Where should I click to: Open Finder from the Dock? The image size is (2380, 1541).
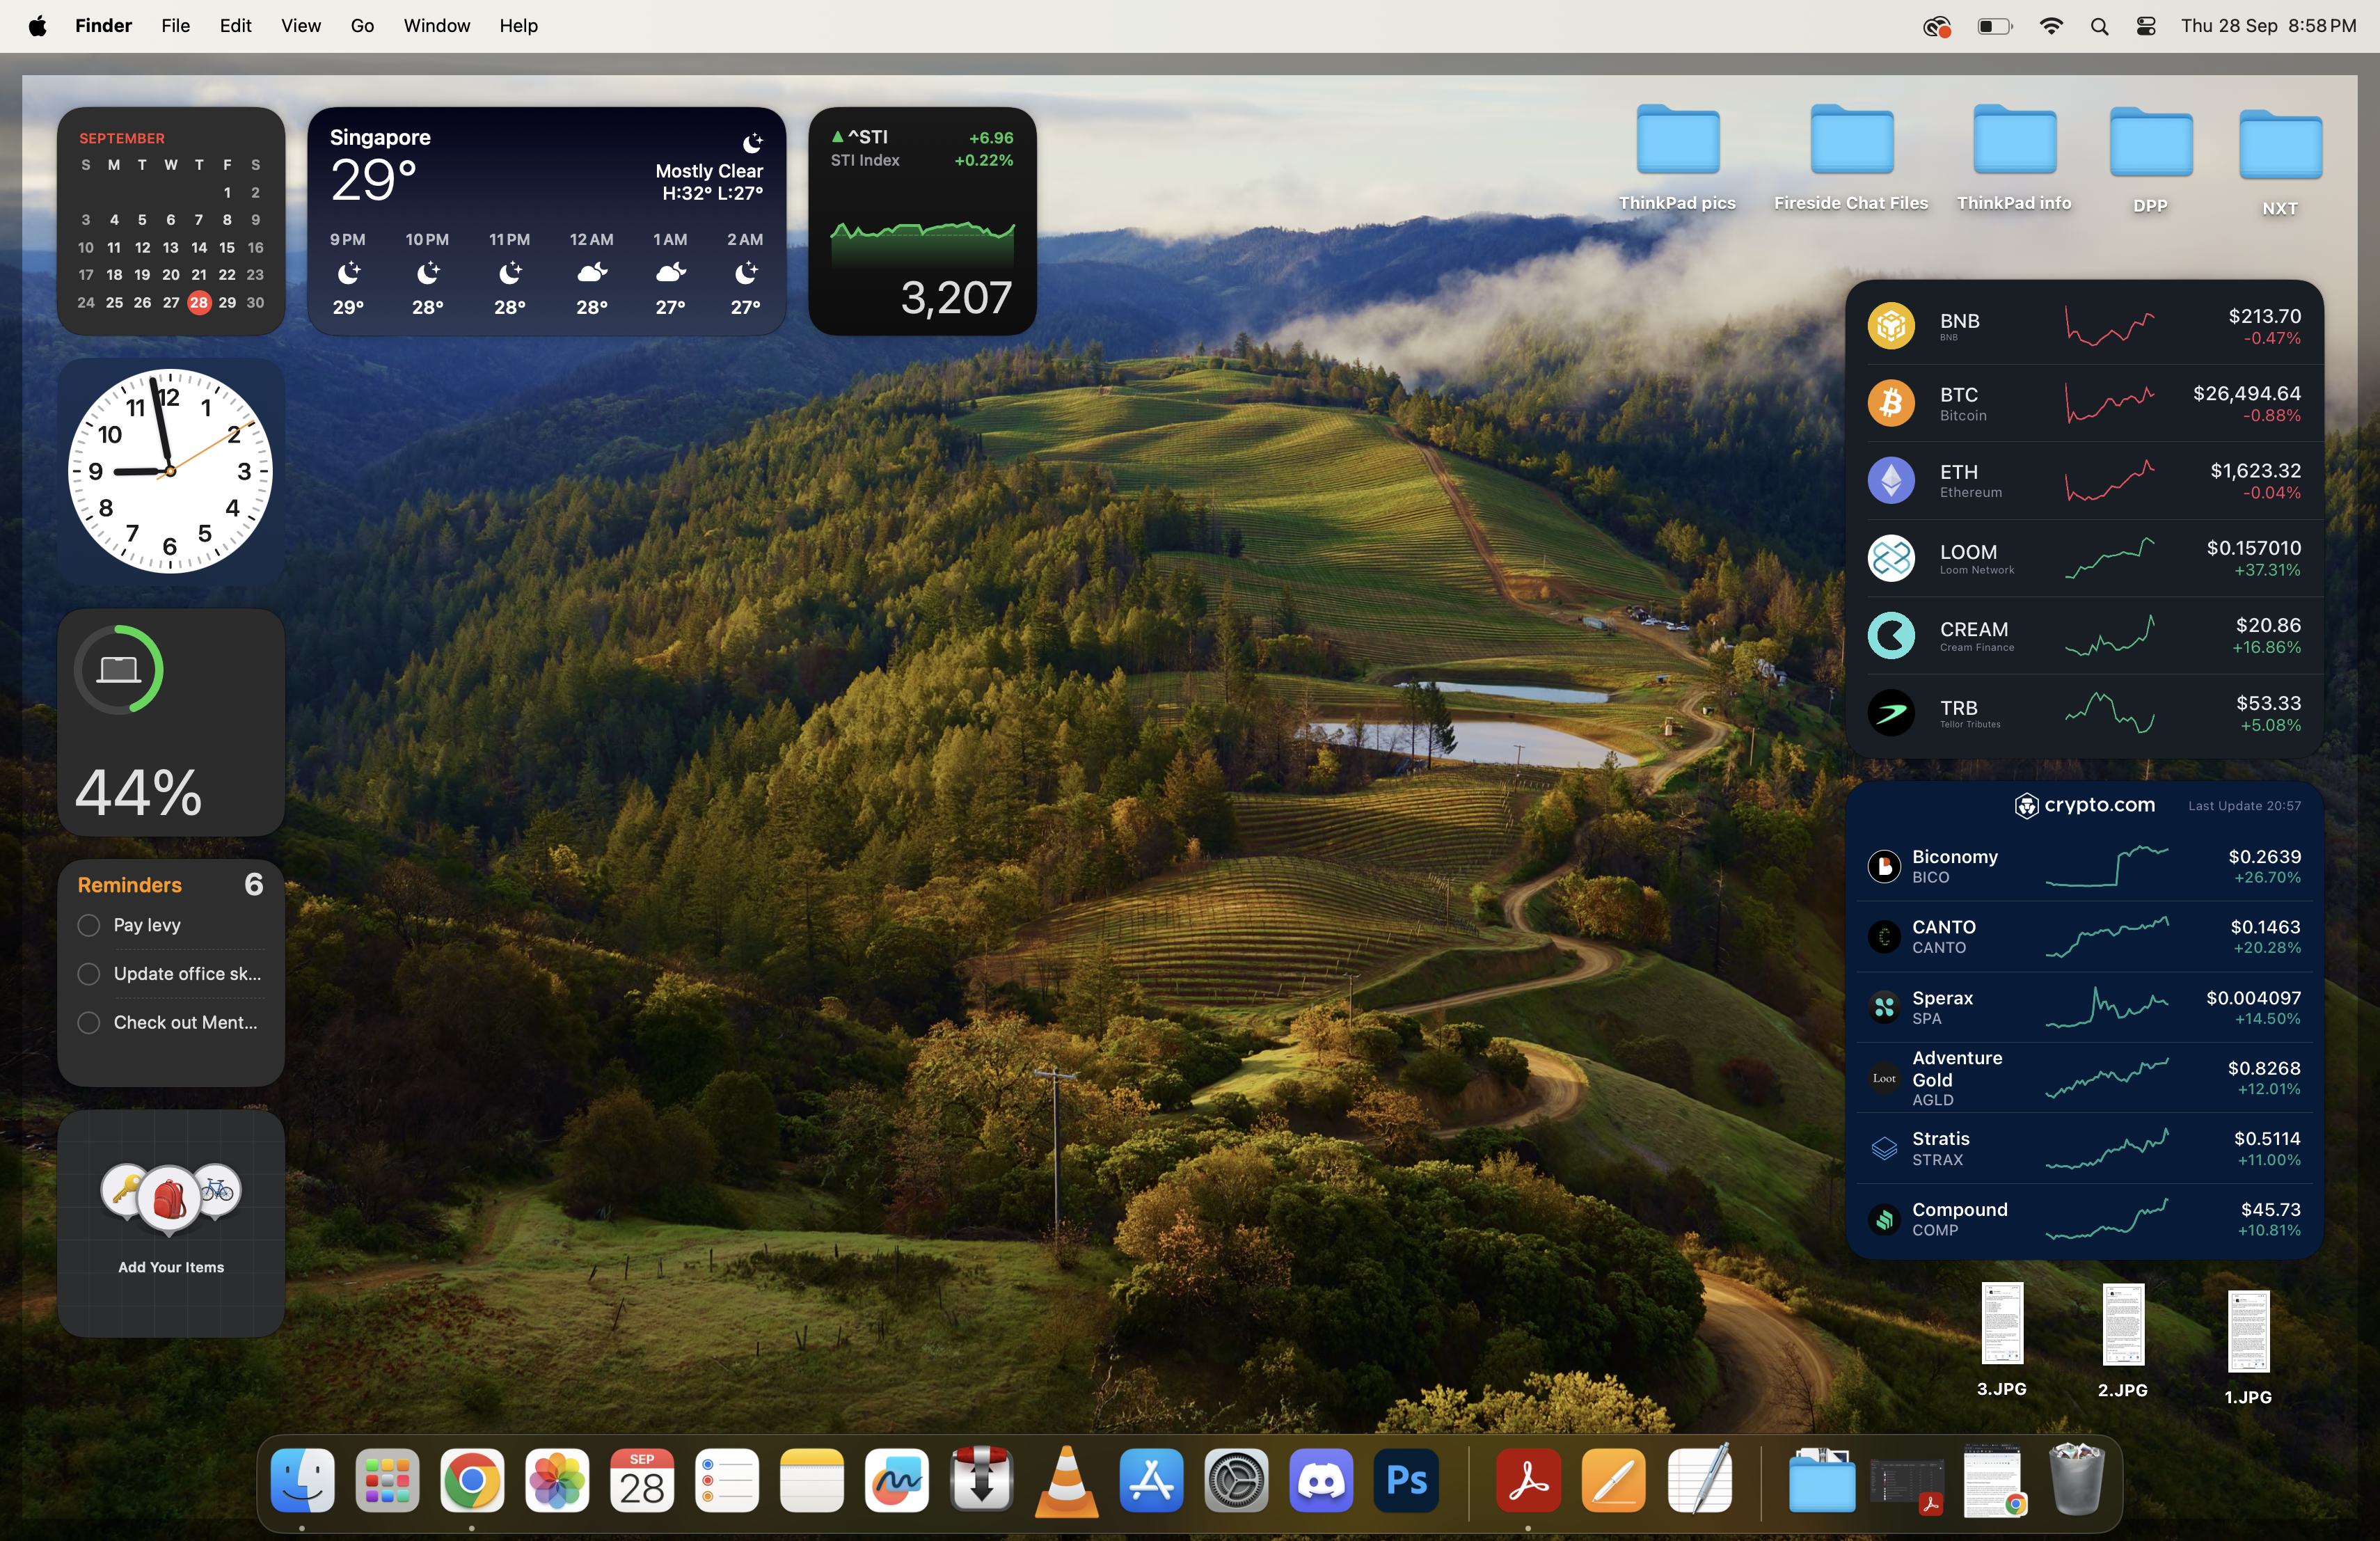pos(302,1480)
